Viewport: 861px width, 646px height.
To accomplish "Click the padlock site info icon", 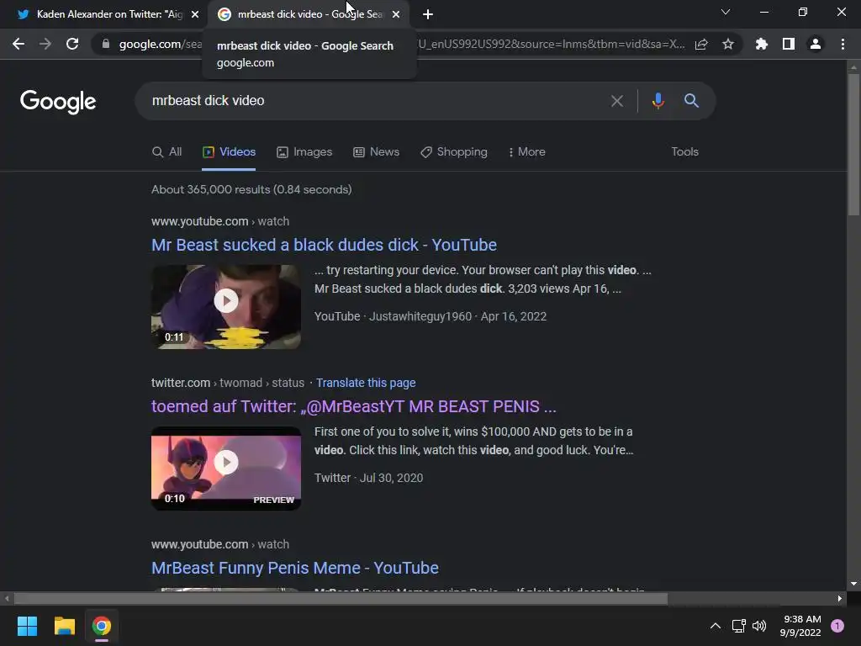I will (106, 44).
